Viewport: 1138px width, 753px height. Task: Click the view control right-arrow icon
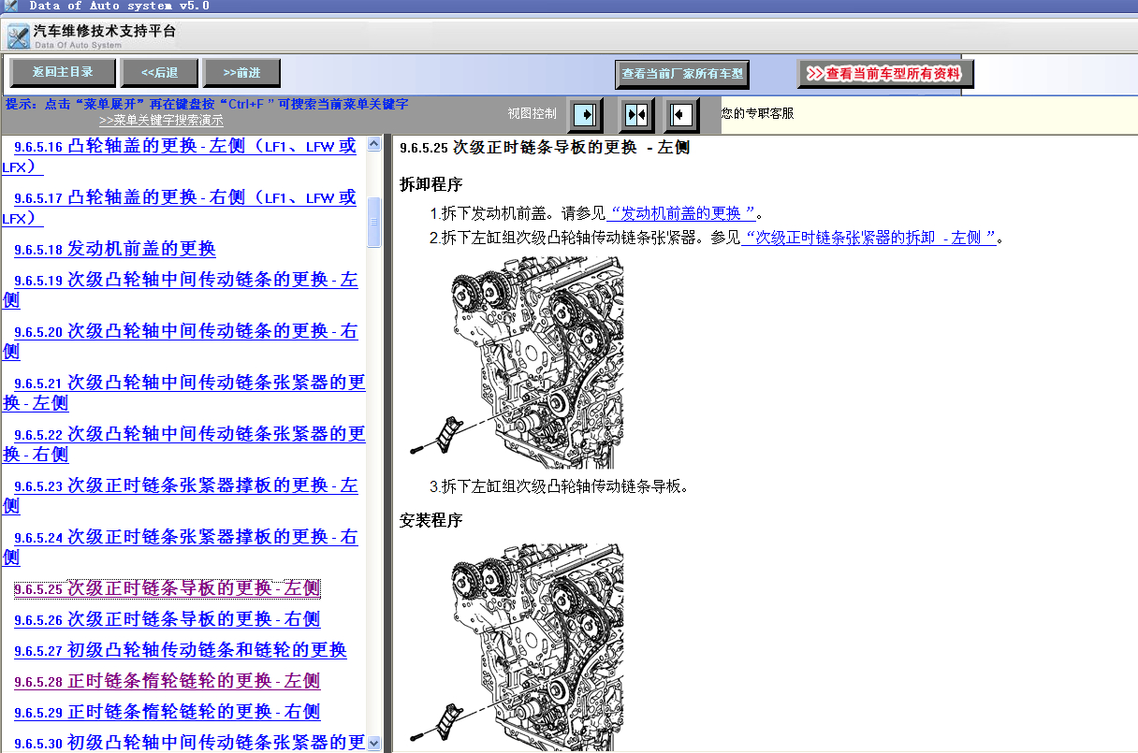pyautogui.click(x=587, y=115)
